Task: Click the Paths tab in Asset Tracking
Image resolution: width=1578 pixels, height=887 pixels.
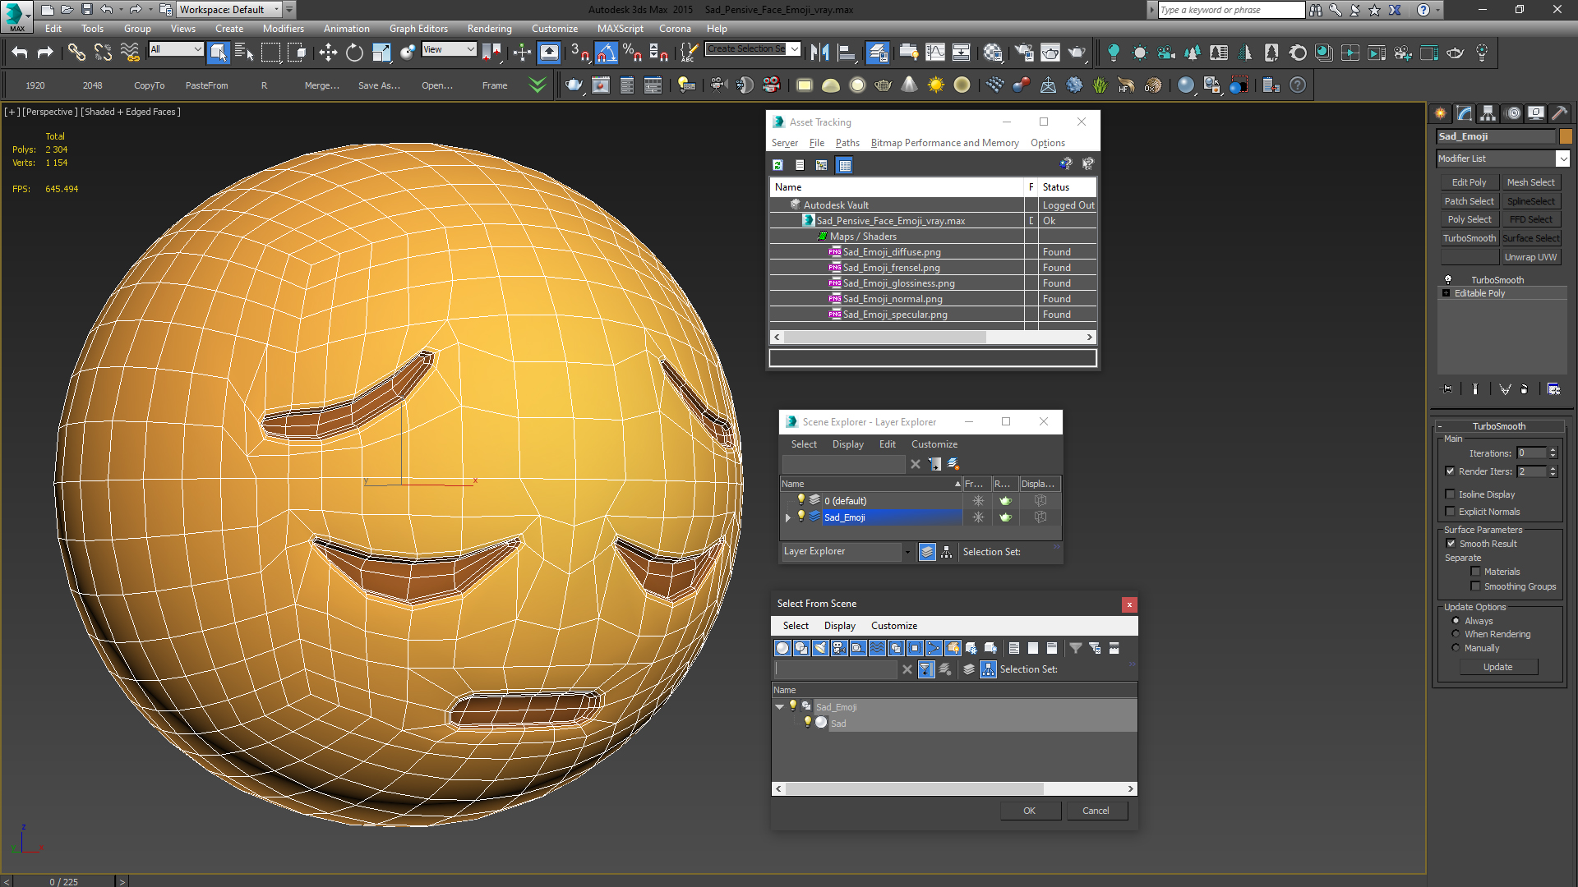Action: (847, 142)
